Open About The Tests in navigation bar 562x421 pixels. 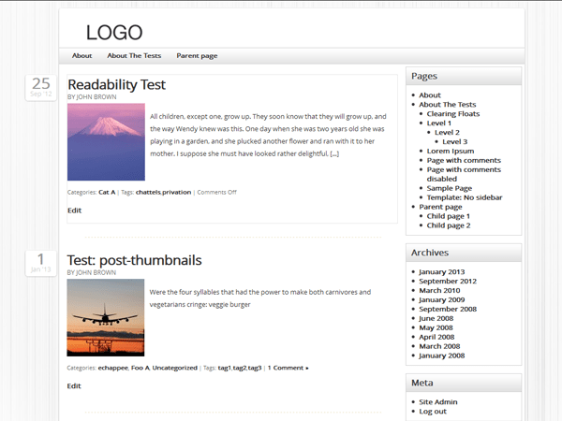134,55
